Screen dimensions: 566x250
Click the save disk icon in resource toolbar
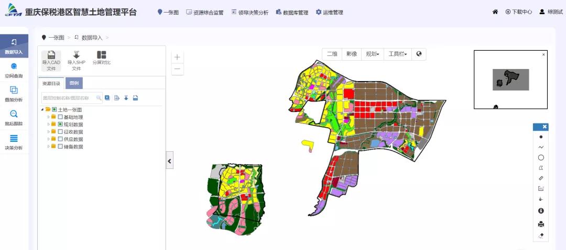[135, 98]
